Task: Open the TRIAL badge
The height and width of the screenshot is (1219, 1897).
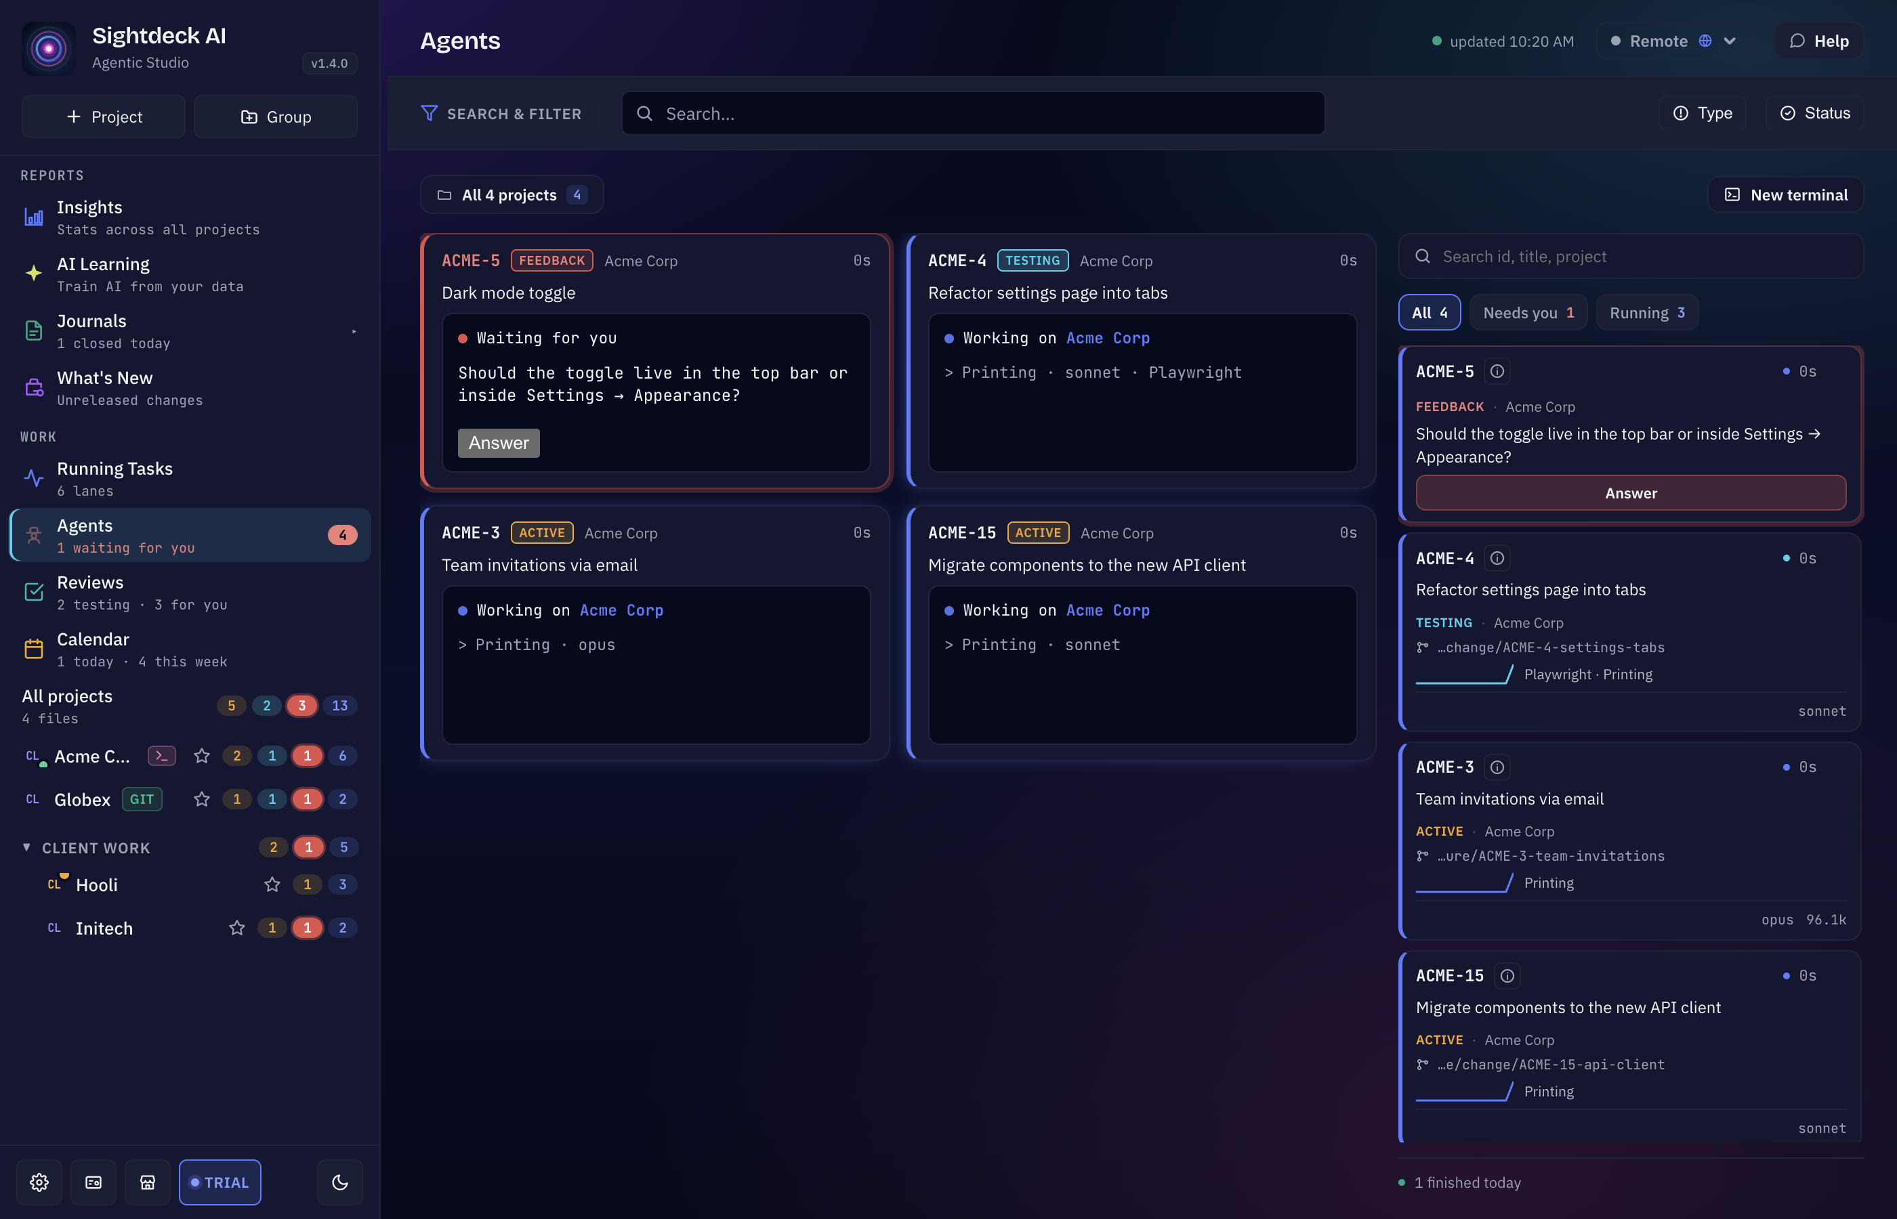Action: [x=220, y=1182]
